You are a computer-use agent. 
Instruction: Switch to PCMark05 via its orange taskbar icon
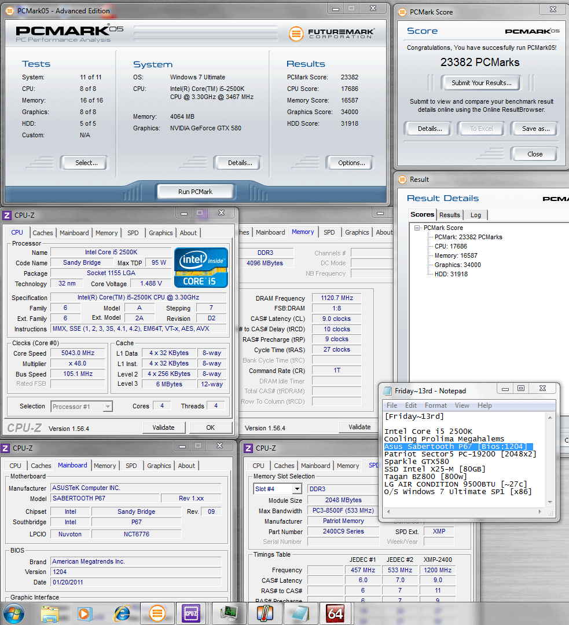pyautogui.click(x=157, y=614)
